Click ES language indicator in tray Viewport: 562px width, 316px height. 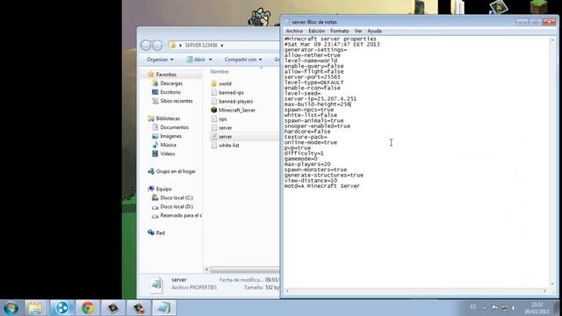point(473,307)
